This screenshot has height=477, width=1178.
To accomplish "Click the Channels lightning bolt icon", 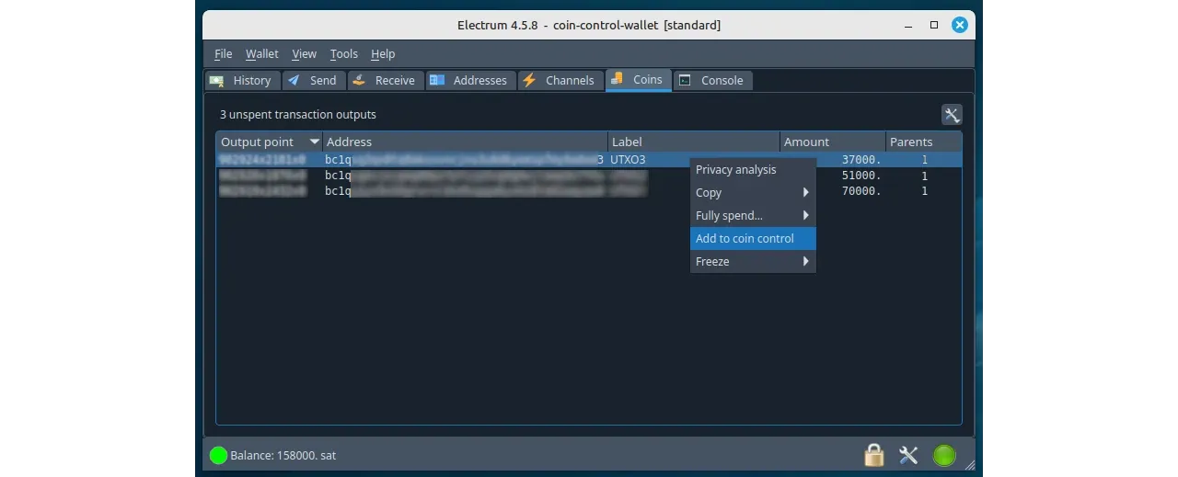I will [529, 80].
